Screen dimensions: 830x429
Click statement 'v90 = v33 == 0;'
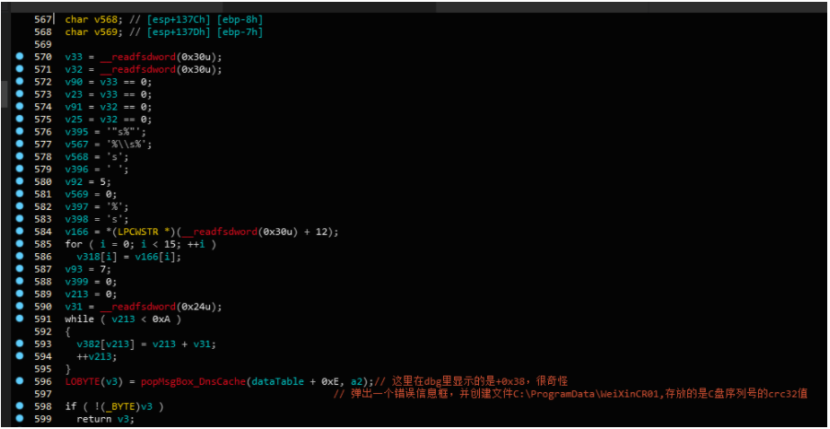tap(109, 82)
